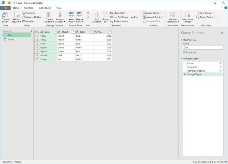
Task: Open the Make column filter dropdown
Action: pyautogui.click(x=55, y=32)
